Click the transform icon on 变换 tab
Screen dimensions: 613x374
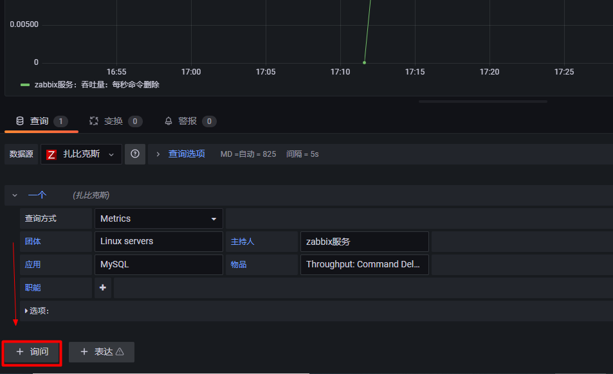[94, 121]
